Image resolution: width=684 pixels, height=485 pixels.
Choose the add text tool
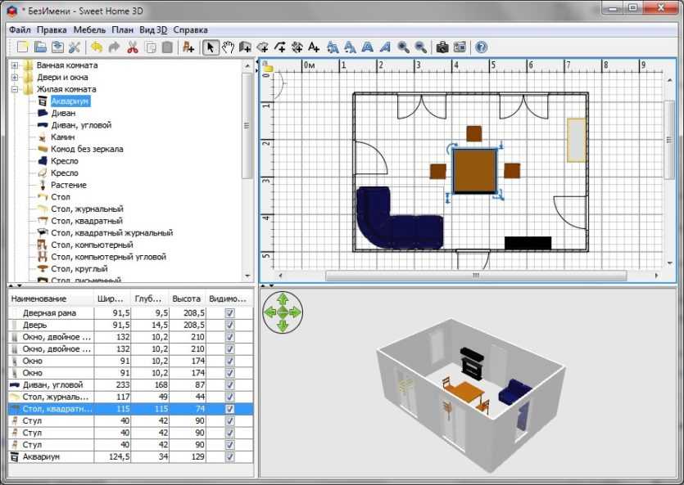pos(314,47)
